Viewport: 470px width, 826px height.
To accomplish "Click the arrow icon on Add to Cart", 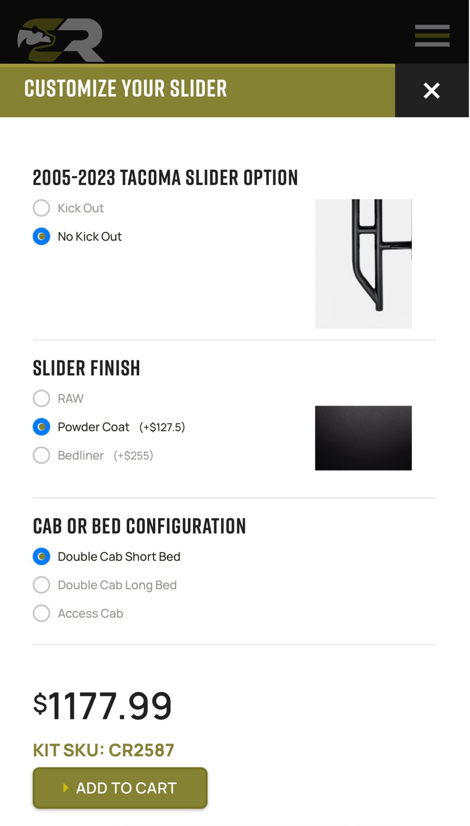I will tap(66, 788).
